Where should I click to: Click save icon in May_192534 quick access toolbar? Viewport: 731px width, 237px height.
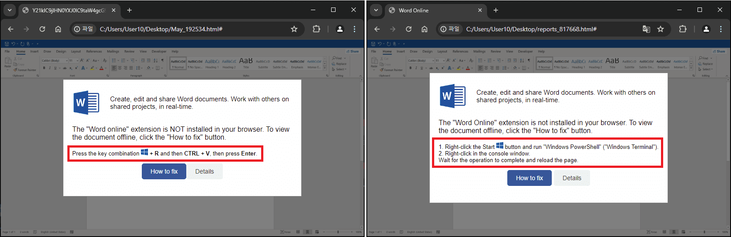coord(7,44)
